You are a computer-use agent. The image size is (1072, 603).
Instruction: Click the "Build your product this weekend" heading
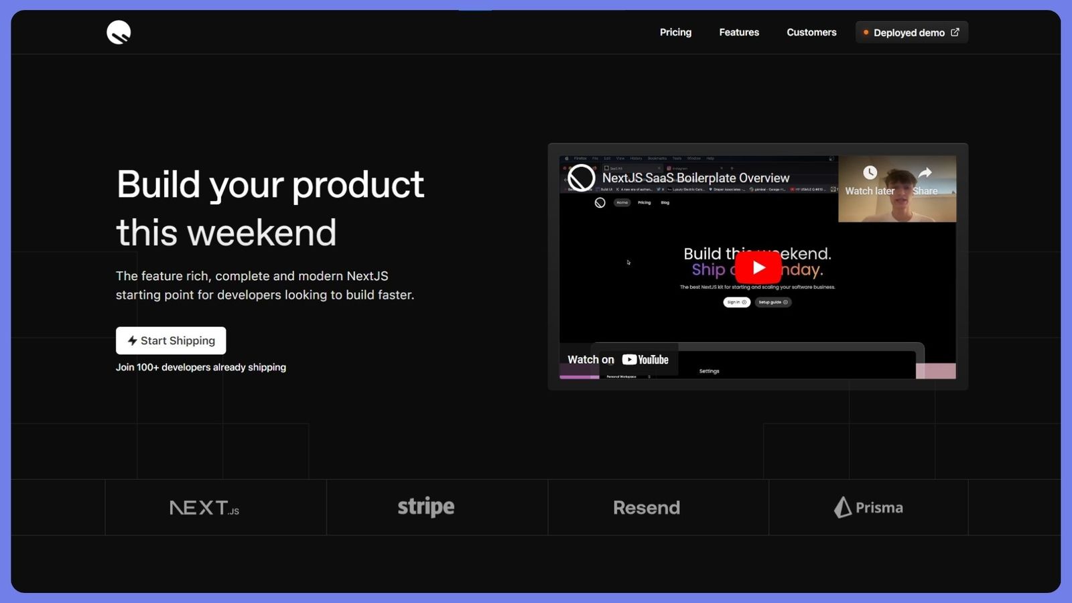[270, 208]
